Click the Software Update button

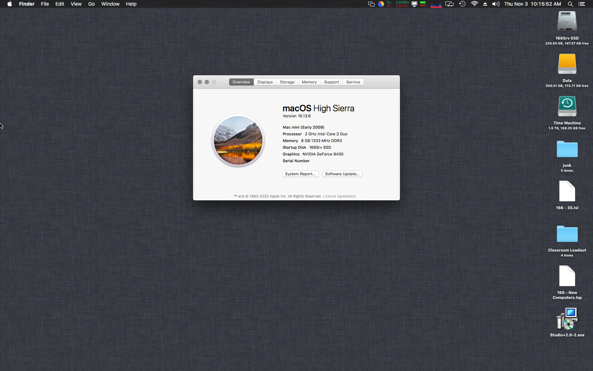point(342,174)
